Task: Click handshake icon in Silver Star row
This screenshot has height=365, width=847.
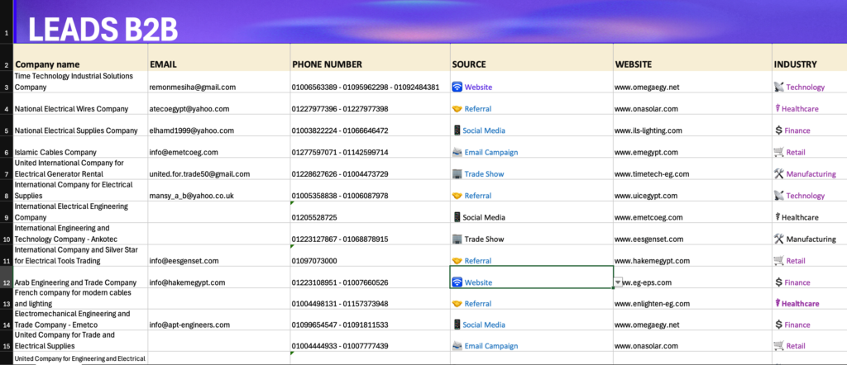Action: (x=457, y=261)
